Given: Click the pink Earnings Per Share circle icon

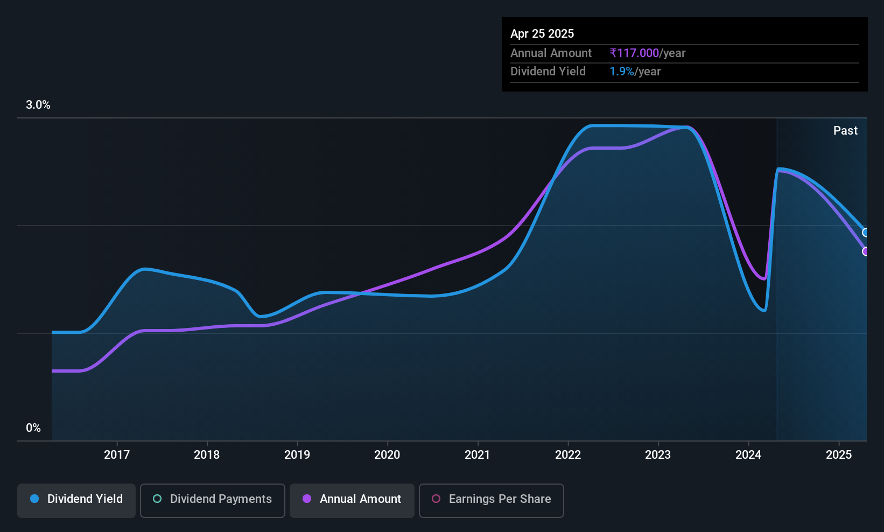Looking at the screenshot, I should click(436, 499).
